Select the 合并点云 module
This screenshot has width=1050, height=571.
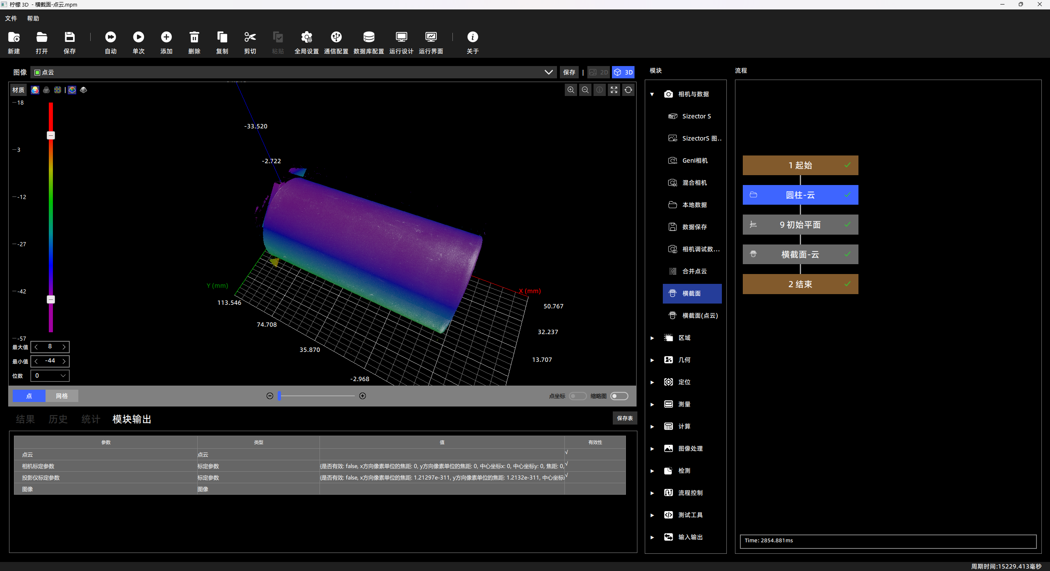coord(692,271)
